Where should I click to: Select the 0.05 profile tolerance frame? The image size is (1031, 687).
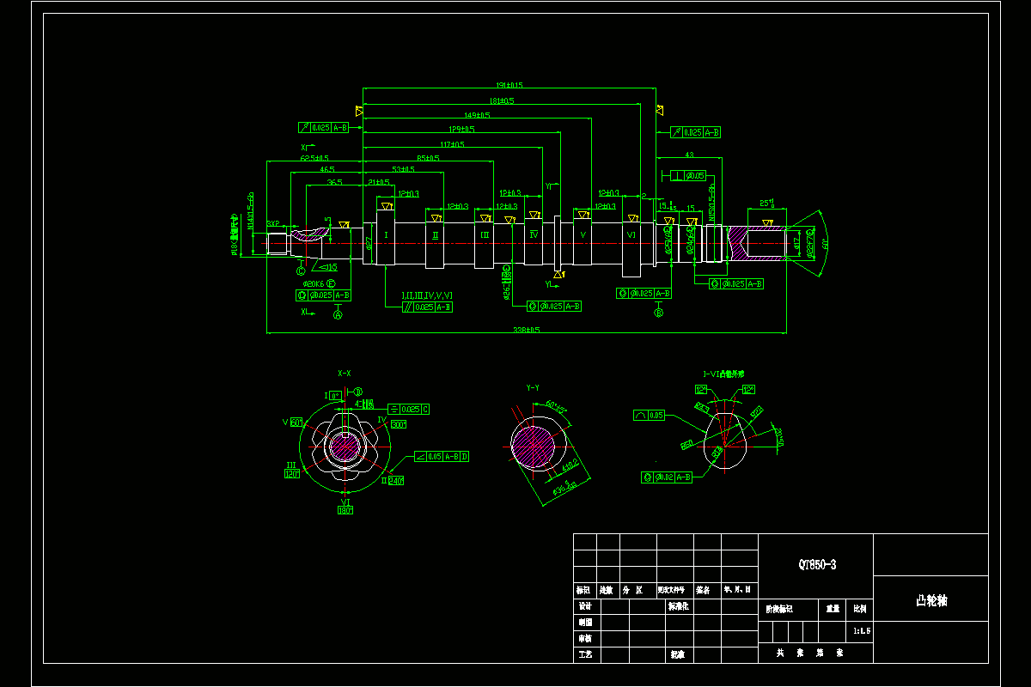649,415
